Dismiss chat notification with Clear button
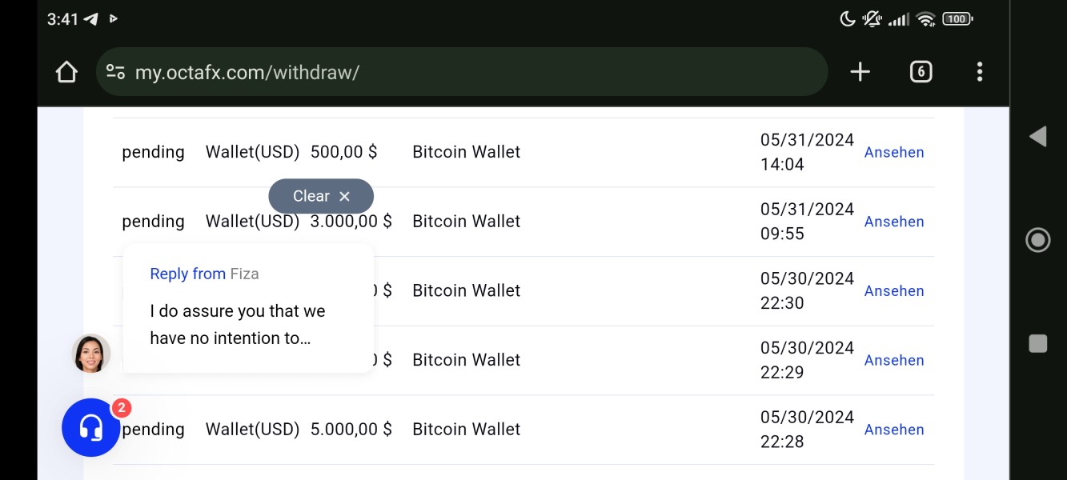Viewport: 1067px width, 480px height. tap(321, 196)
